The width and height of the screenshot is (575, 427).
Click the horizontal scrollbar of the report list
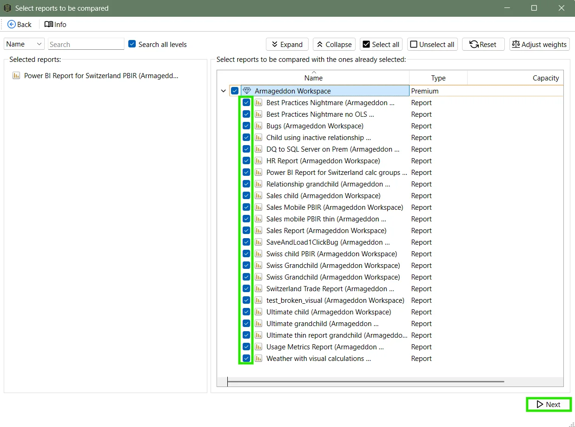tap(366, 382)
